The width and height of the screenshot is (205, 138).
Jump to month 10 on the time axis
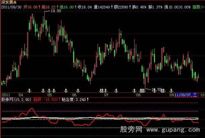click(202, 95)
